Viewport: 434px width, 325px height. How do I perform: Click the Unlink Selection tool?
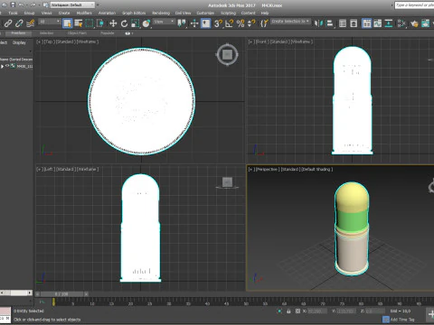[x=19, y=23]
